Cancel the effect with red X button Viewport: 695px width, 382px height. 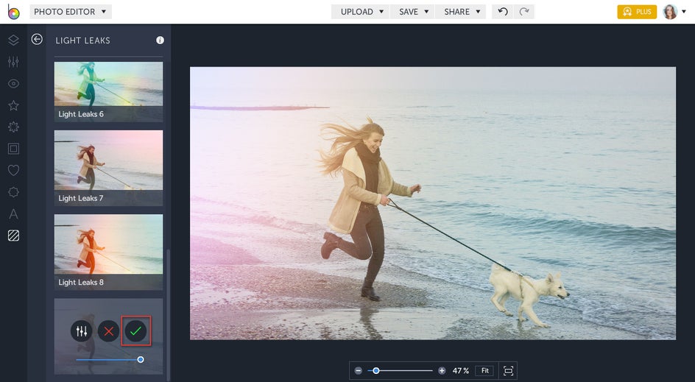click(x=109, y=331)
